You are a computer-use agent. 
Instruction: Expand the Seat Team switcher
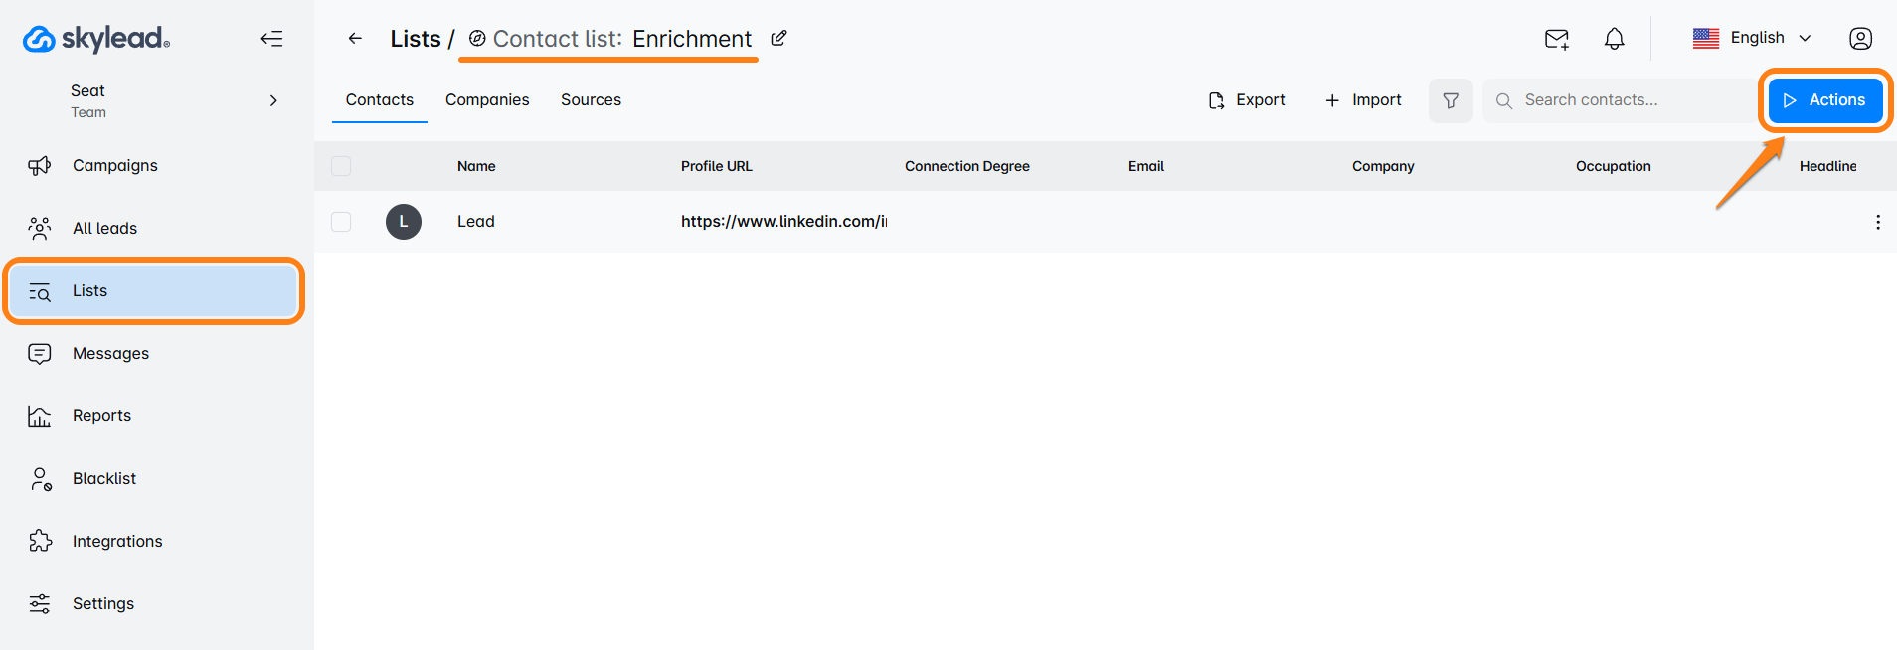click(273, 100)
